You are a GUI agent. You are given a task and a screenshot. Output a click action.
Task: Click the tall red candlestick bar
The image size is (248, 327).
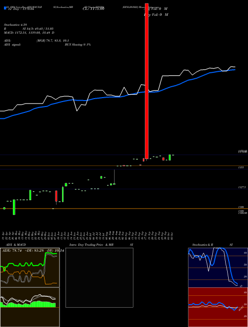(146, 81)
